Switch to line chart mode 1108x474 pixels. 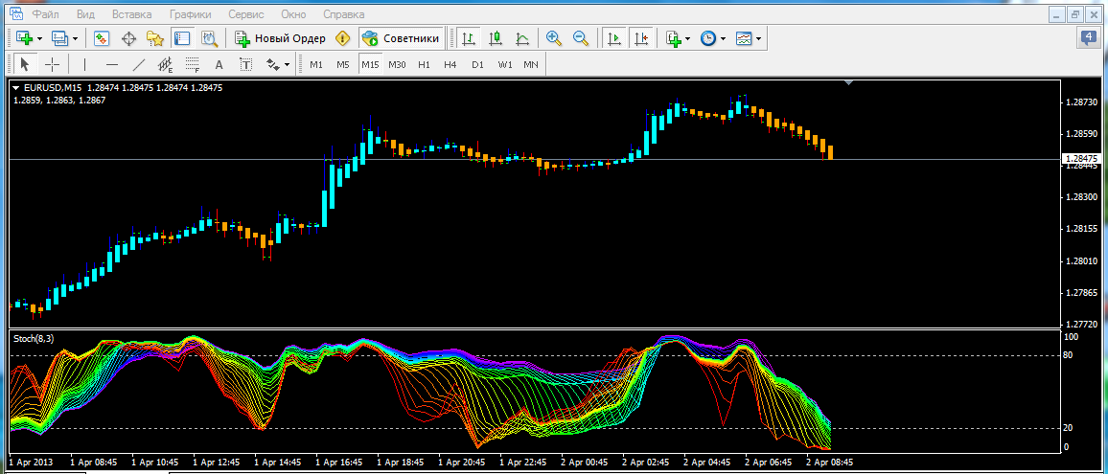(521, 38)
